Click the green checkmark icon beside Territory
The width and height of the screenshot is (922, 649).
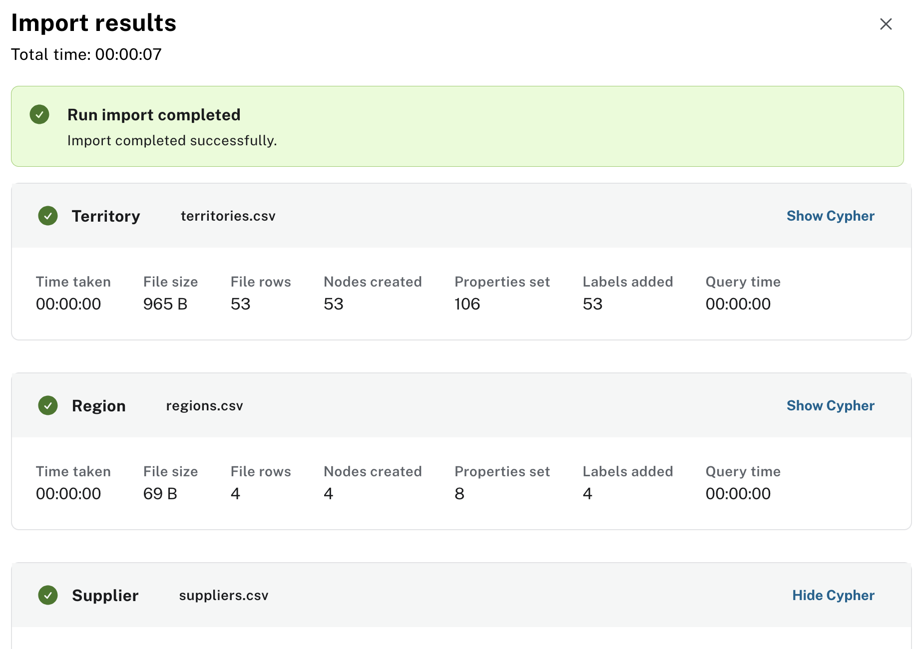47,216
